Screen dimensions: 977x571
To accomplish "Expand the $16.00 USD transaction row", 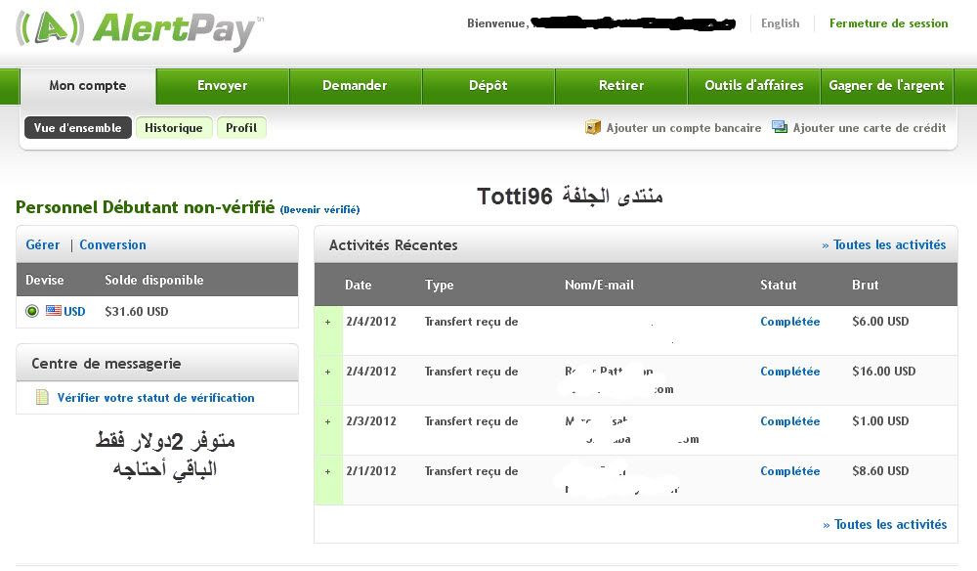I will (327, 373).
